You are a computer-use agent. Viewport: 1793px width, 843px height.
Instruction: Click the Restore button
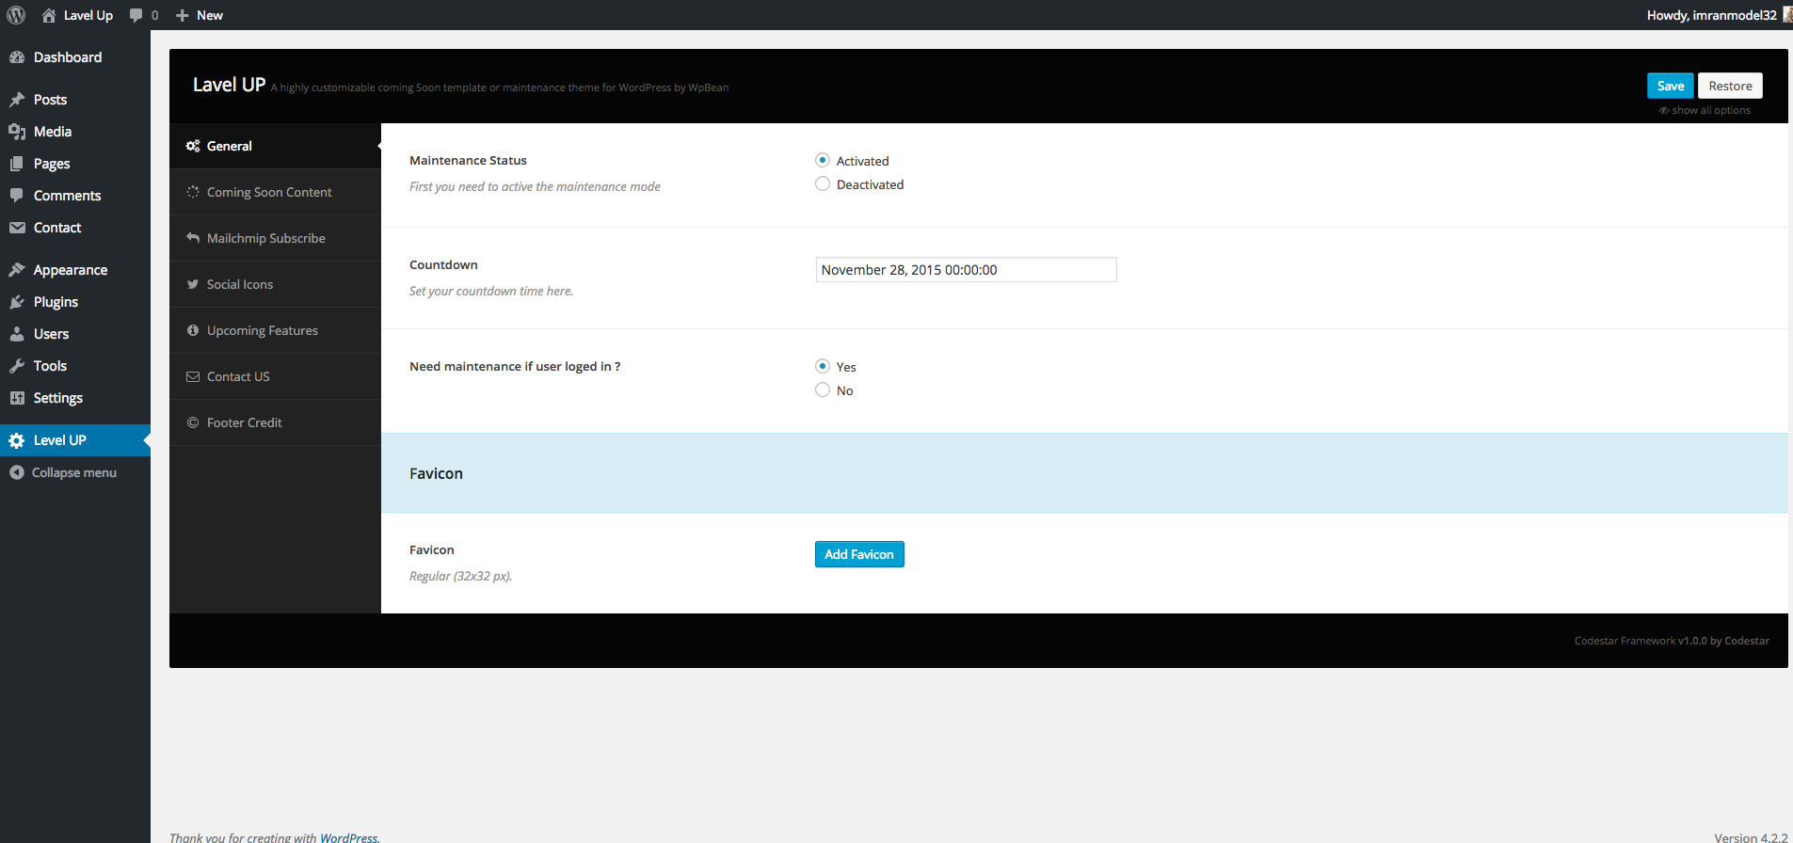point(1730,86)
